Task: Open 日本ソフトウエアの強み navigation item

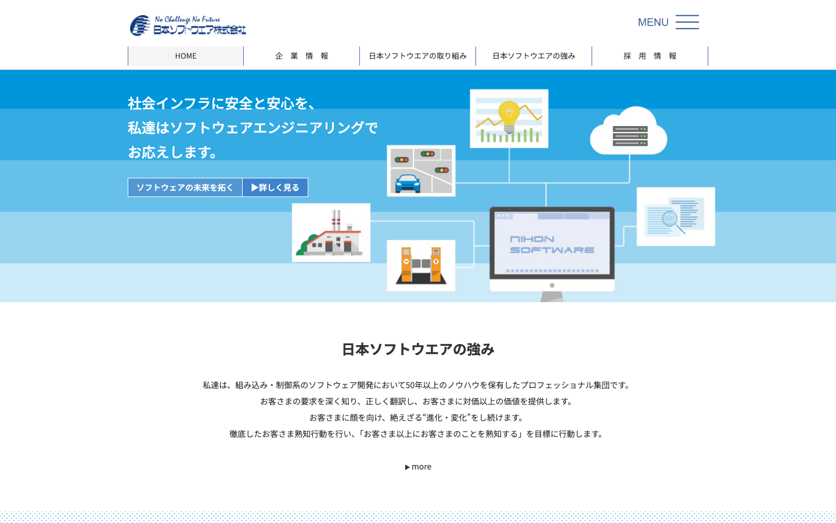Action: tap(534, 56)
